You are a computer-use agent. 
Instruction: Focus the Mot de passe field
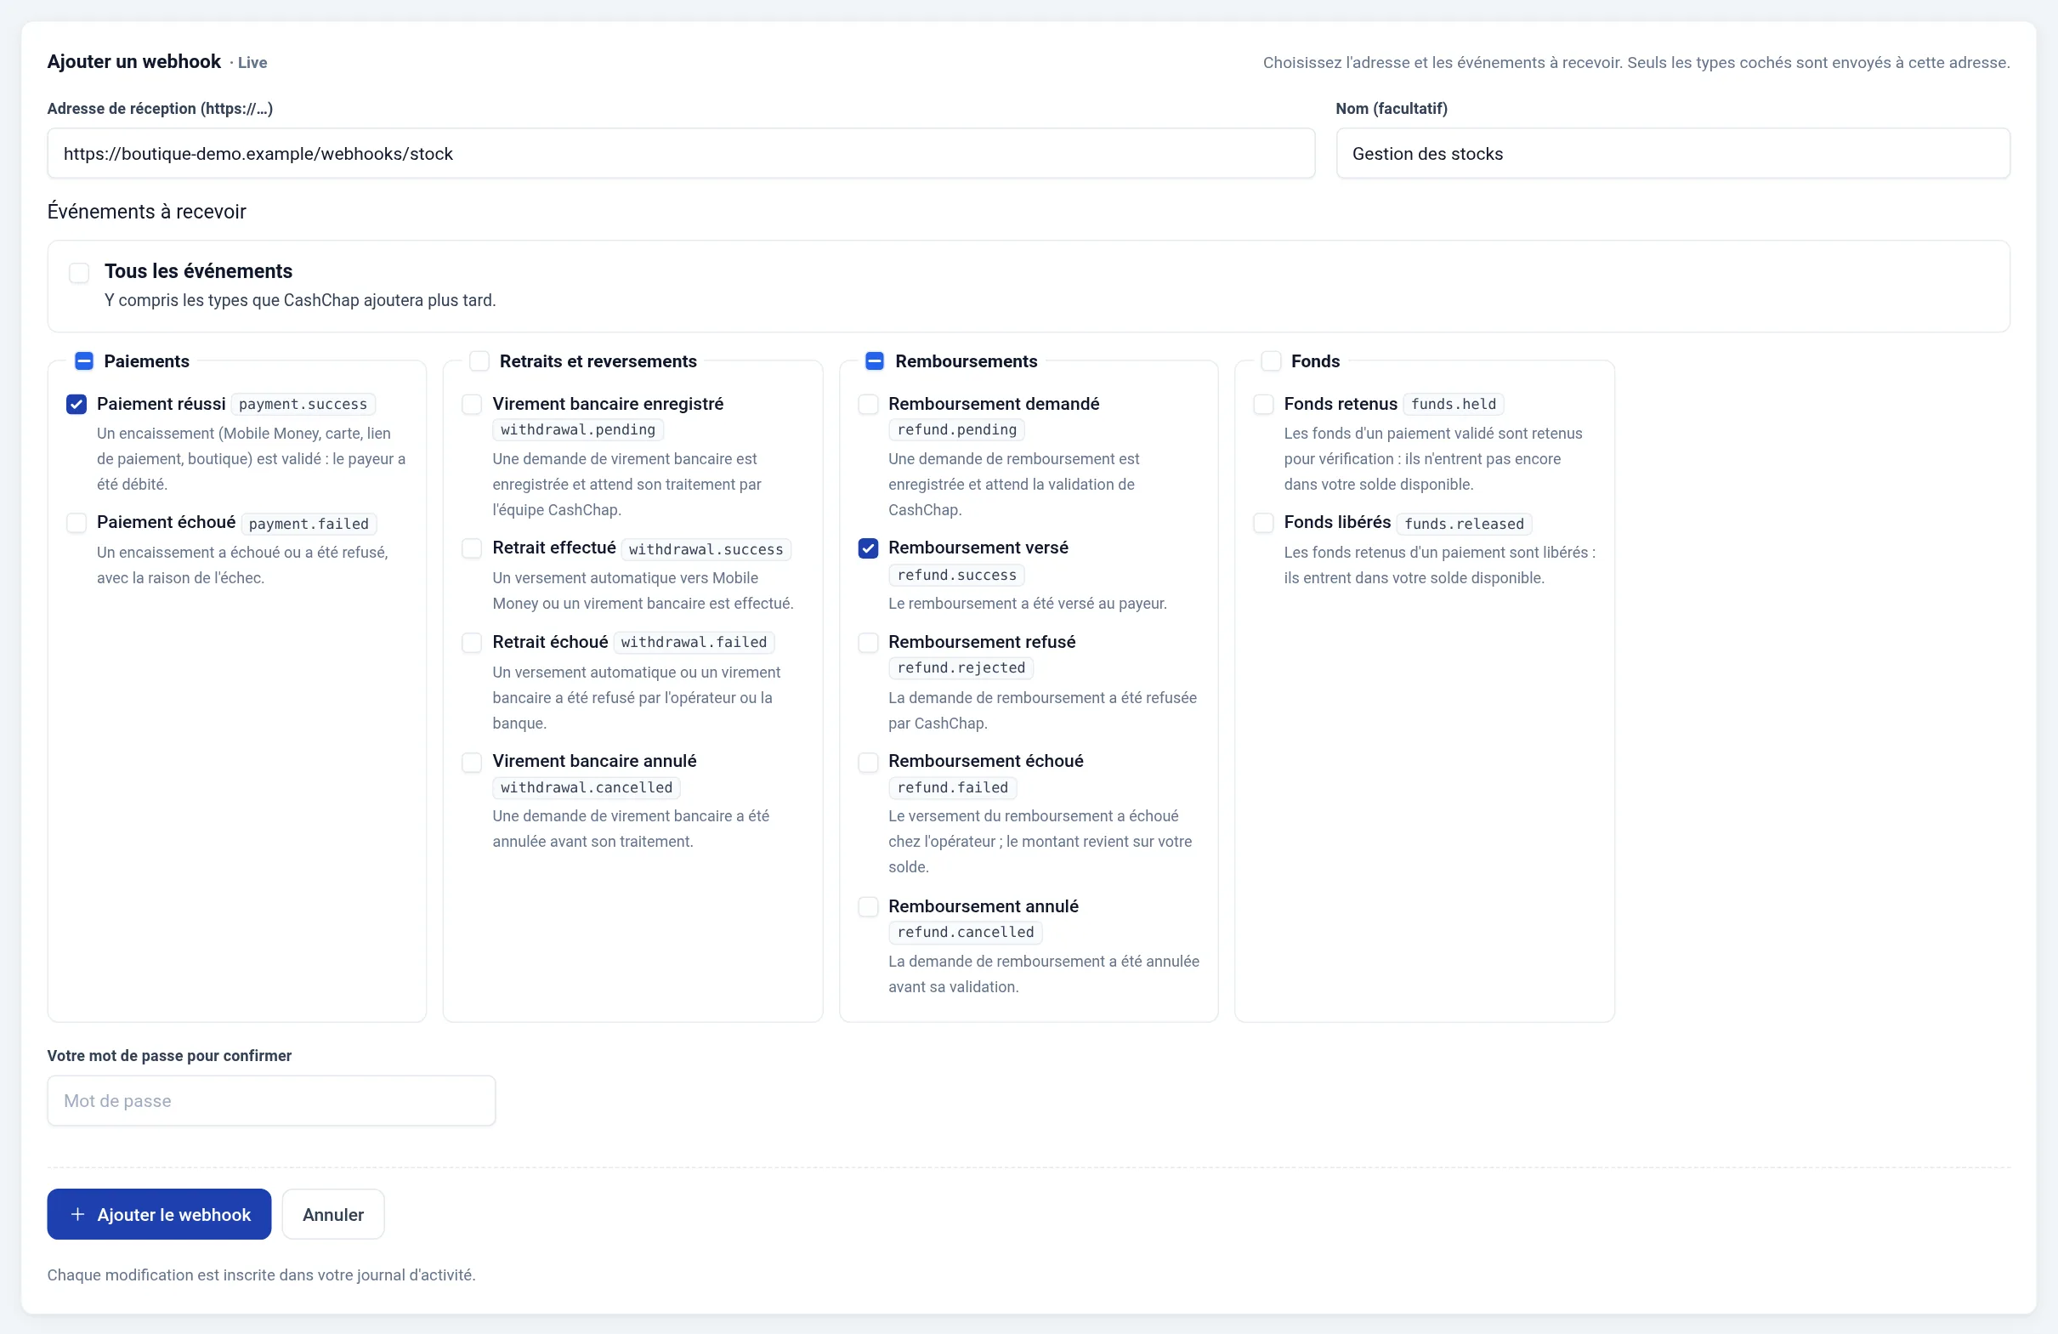[270, 1100]
